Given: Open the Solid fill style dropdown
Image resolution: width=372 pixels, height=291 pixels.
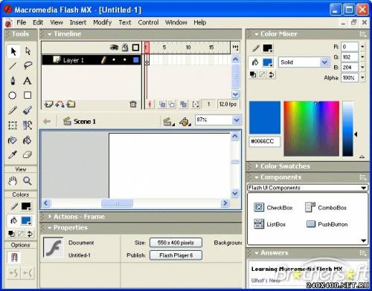Looking at the screenshot, I should (x=304, y=62).
